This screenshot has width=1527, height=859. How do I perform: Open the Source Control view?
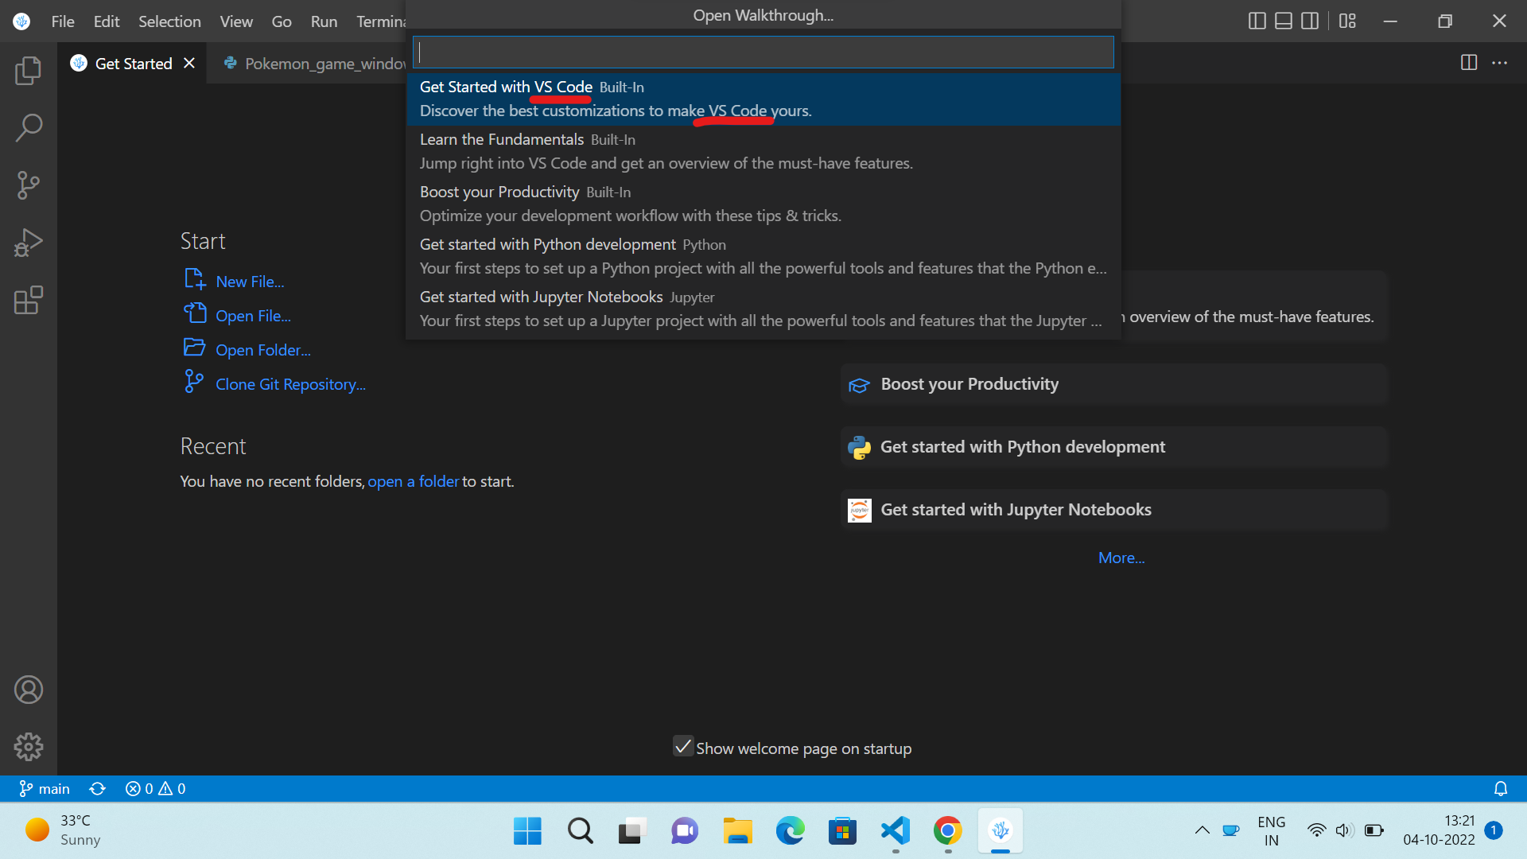coord(29,185)
